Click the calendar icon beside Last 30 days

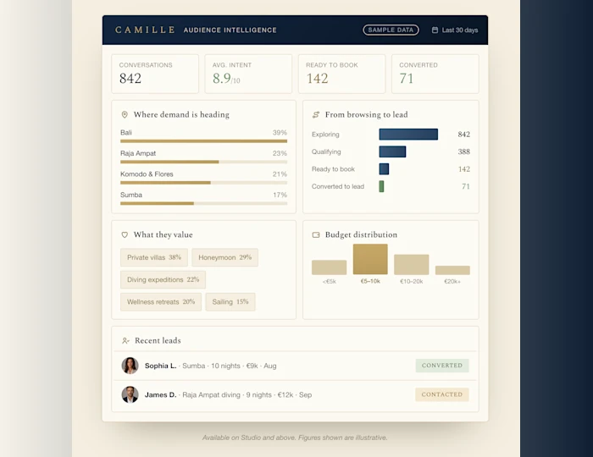coord(435,30)
